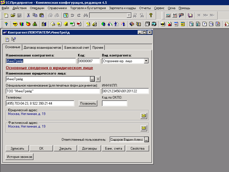Image resolution: width=229 pixels, height=172 pixels.
Task: Open the Действия menu
Action: 19,8
